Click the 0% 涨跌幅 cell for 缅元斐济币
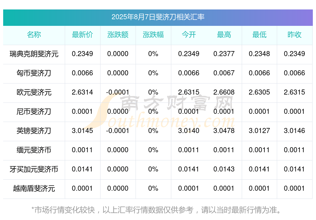Screen dimensions: 316x220 tap(153, 150)
